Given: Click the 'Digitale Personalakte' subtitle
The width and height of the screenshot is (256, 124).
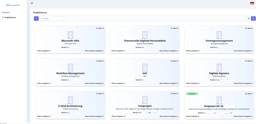Looking at the screenshot, I should [x=145, y=44].
